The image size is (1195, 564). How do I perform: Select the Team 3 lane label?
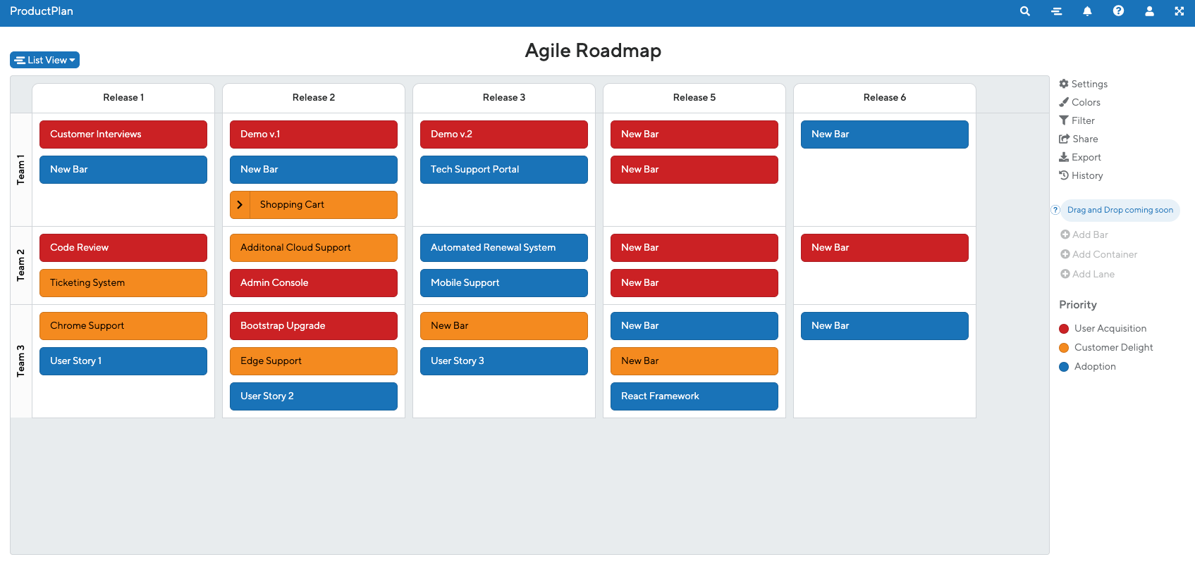tap(21, 361)
